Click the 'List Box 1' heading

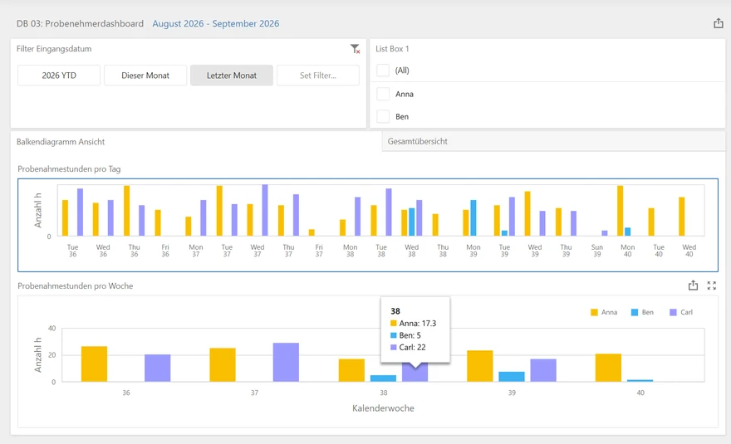pos(392,49)
